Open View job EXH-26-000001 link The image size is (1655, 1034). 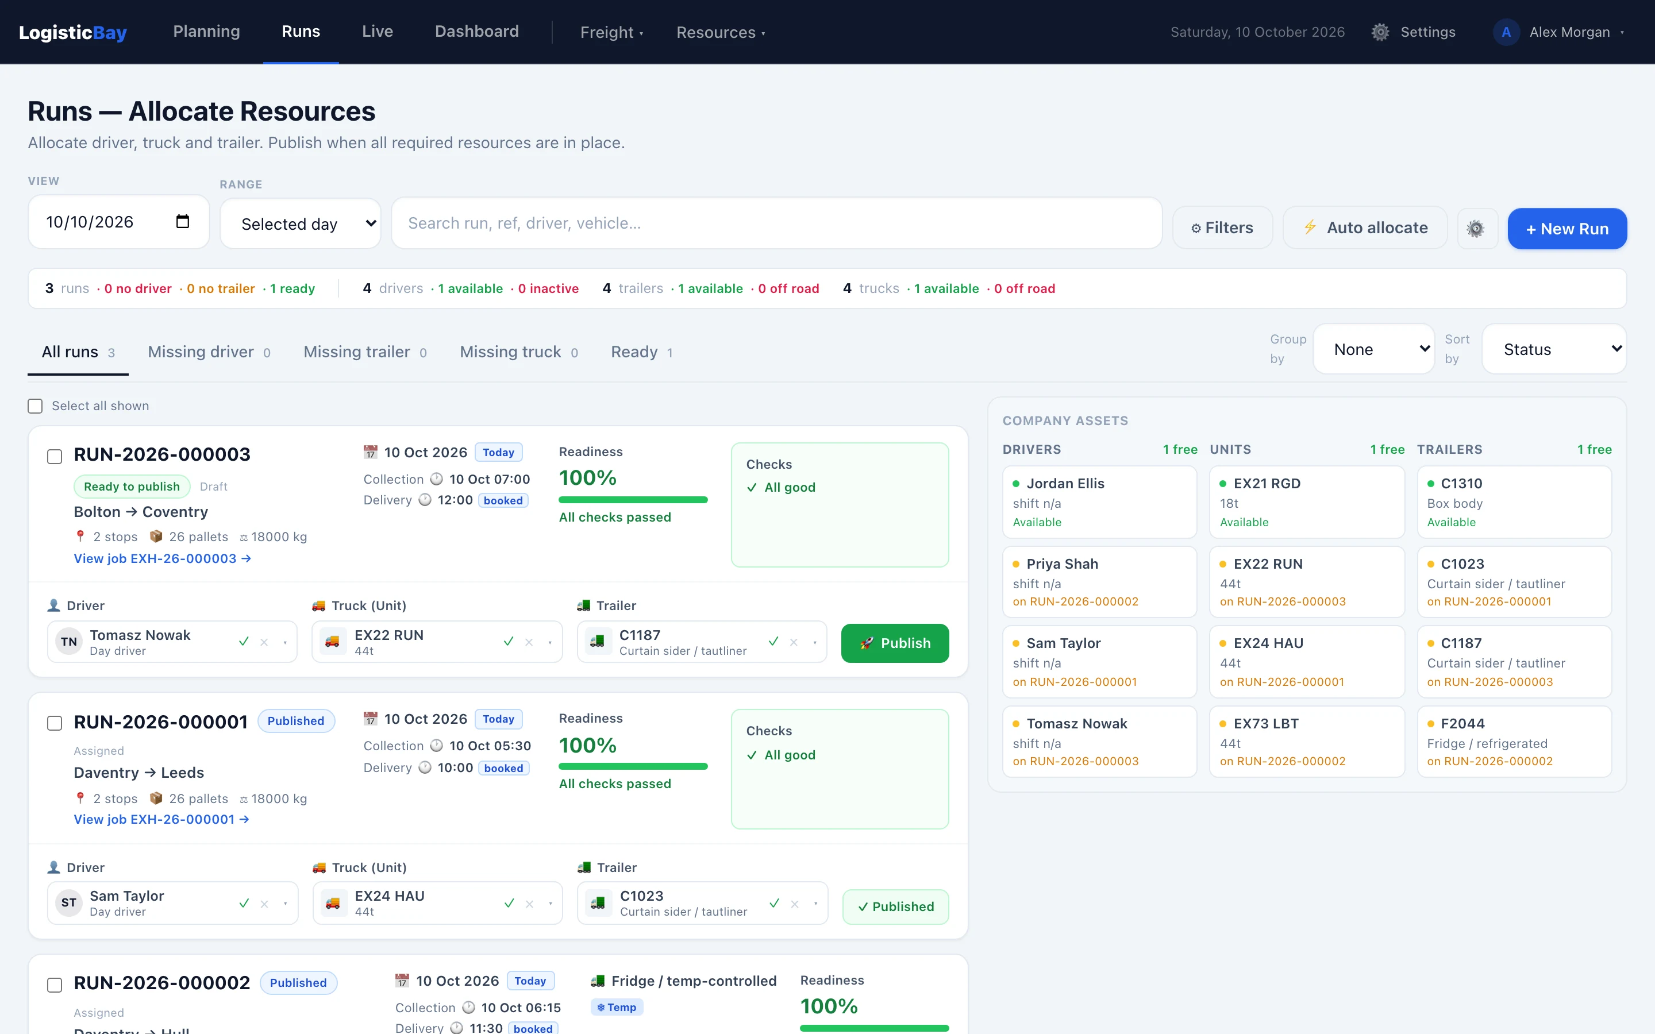click(161, 819)
